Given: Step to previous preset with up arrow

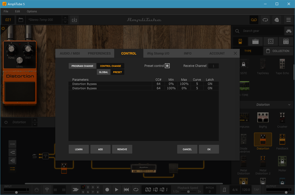Looking at the screenshot, I should pyautogui.click(x=65, y=18).
